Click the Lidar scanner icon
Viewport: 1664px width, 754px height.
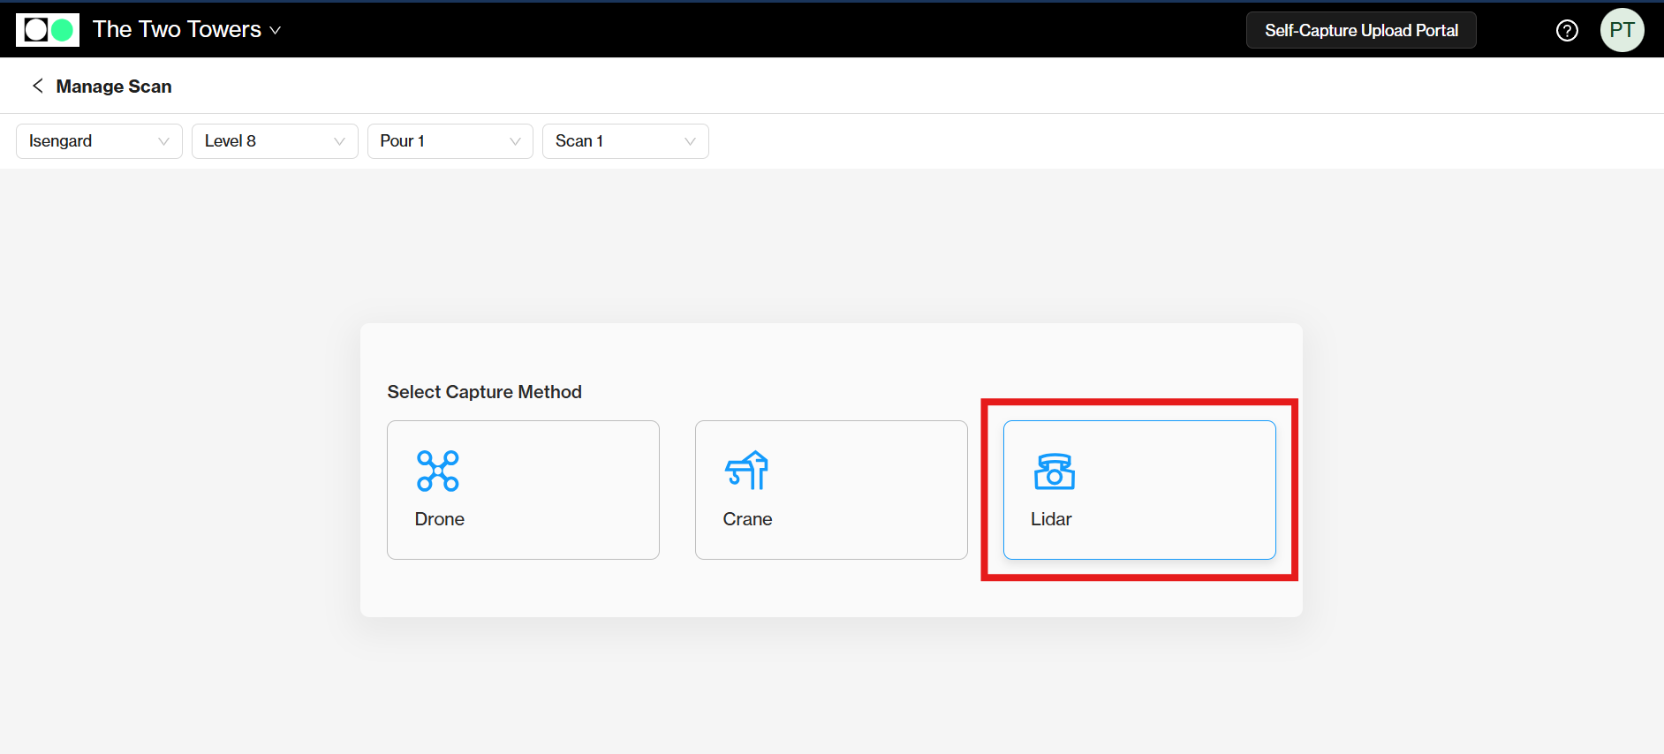1054,471
